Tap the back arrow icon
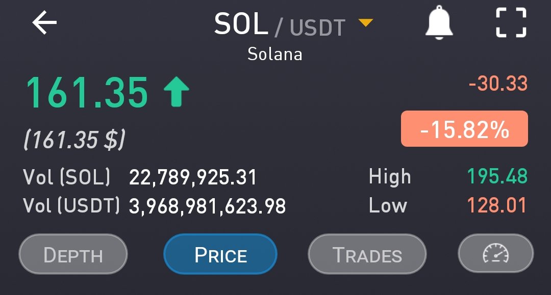The width and height of the screenshot is (551, 295). 45,23
